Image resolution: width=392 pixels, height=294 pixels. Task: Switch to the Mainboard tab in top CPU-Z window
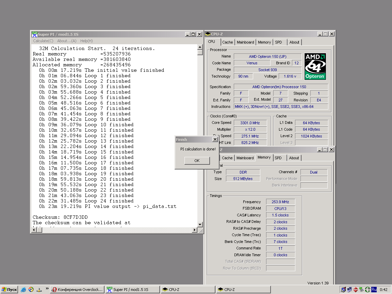click(x=245, y=42)
